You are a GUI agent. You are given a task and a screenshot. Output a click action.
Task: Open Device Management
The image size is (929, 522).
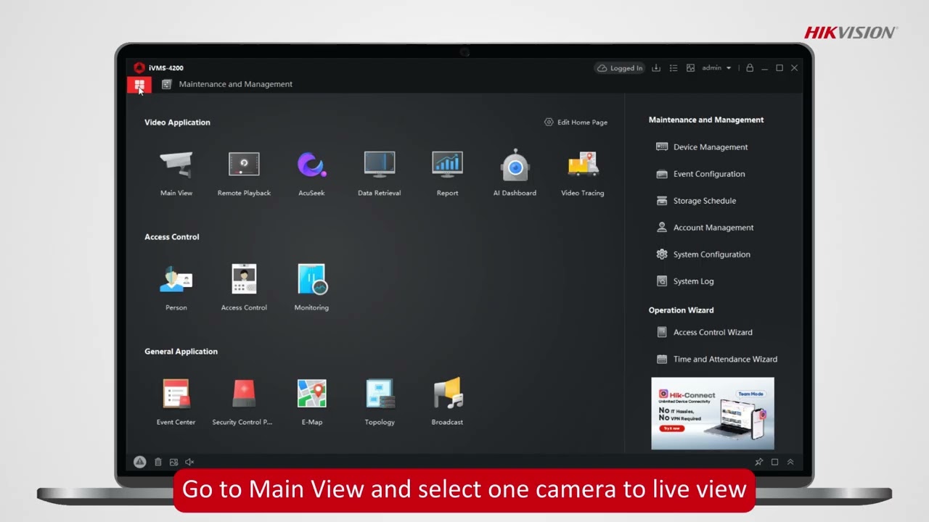702,147
